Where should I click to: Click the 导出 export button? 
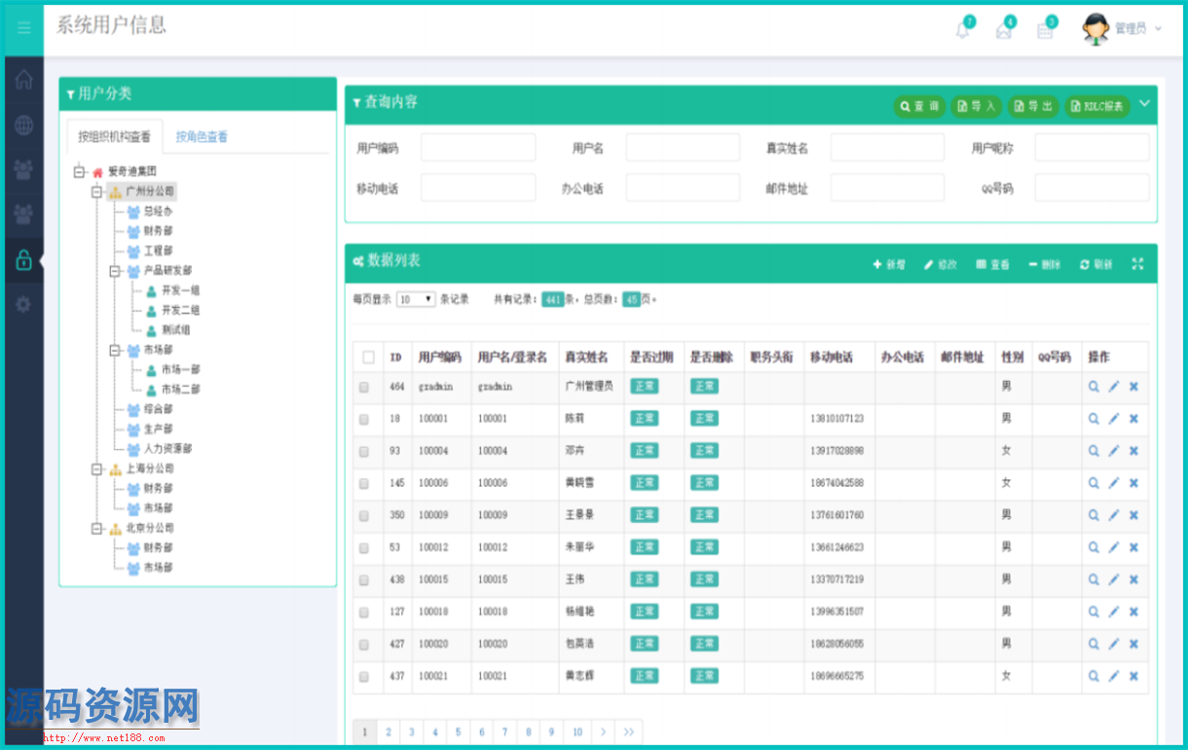(1033, 106)
